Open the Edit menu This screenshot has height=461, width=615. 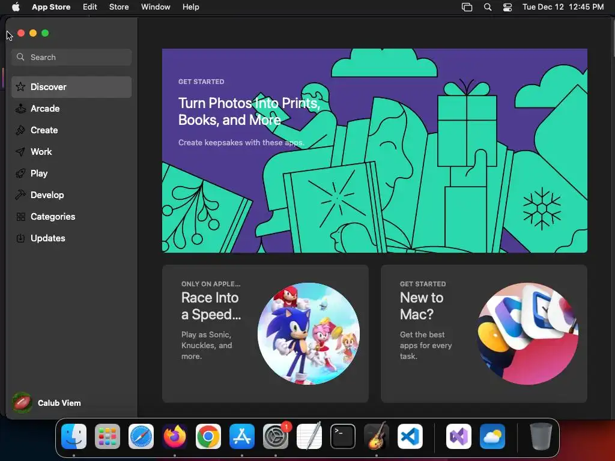click(x=90, y=7)
